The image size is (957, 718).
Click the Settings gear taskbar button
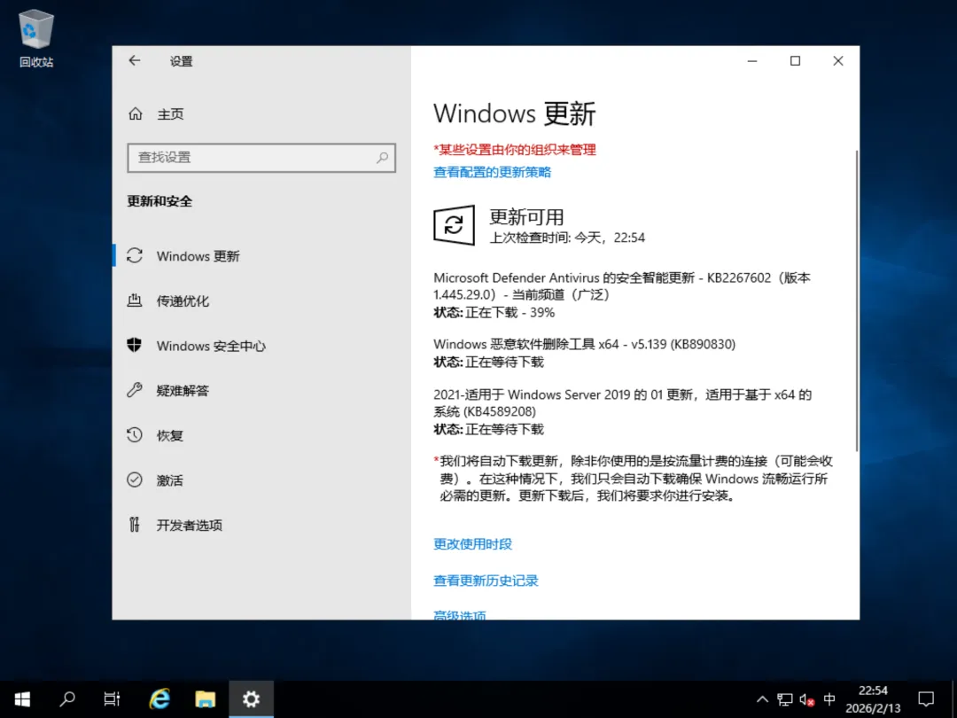point(251,699)
